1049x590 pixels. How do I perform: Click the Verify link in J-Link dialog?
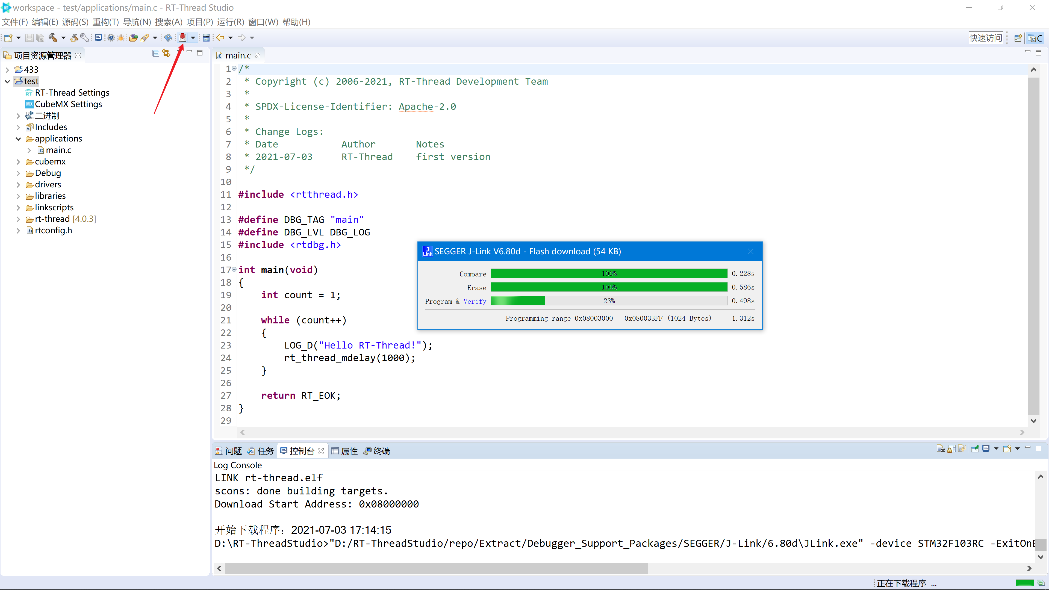pyautogui.click(x=475, y=301)
